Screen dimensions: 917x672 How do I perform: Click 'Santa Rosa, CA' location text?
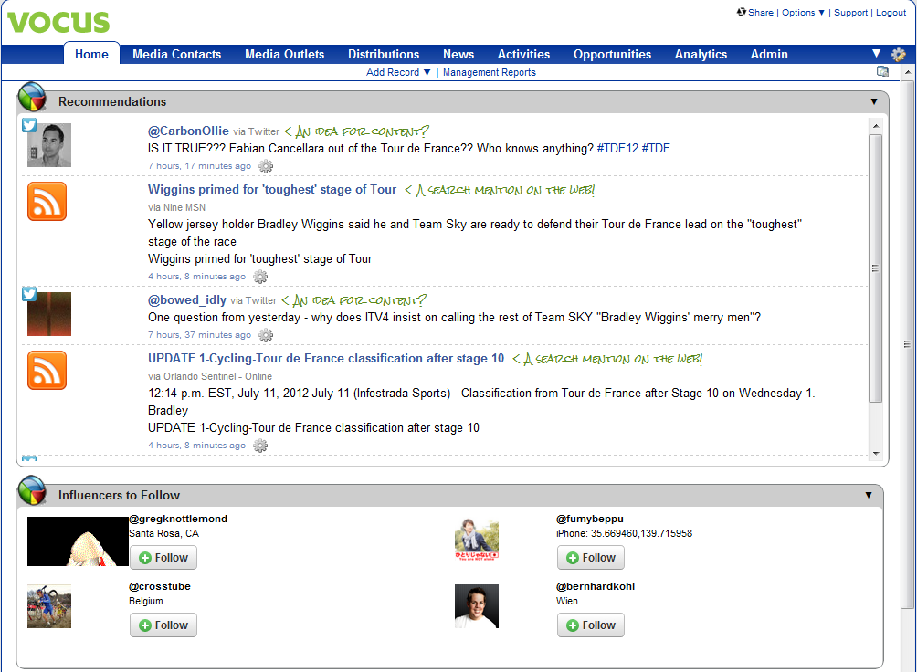click(163, 533)
